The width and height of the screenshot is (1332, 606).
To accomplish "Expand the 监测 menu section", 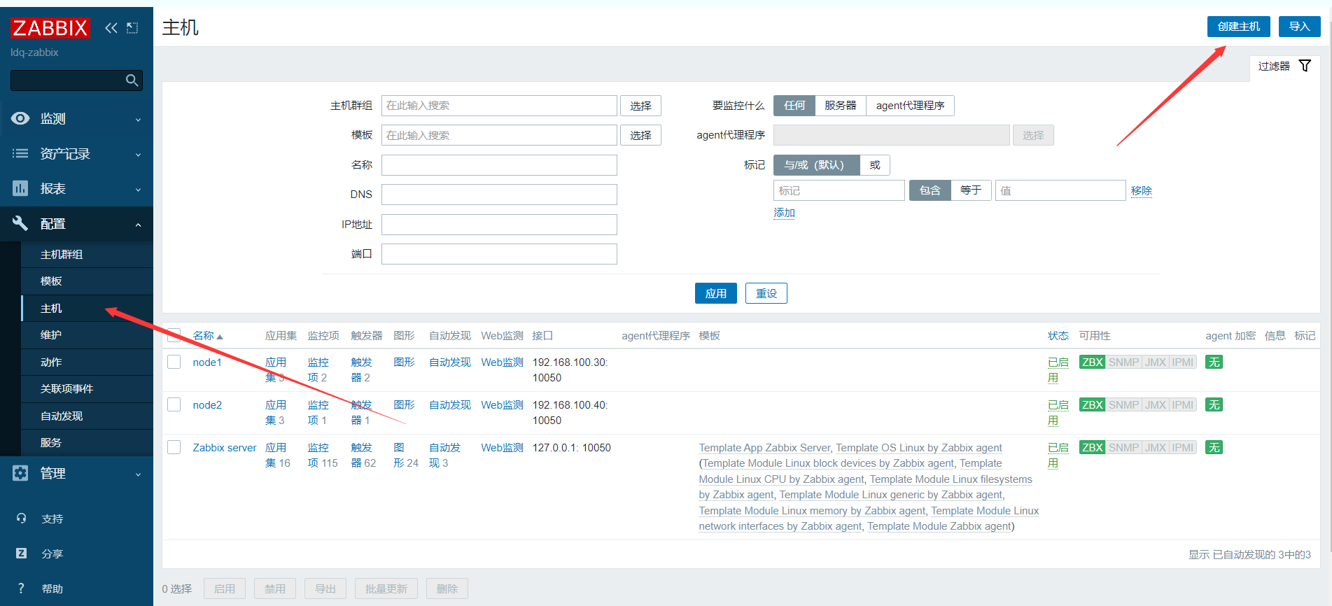I will coord(76,119).
